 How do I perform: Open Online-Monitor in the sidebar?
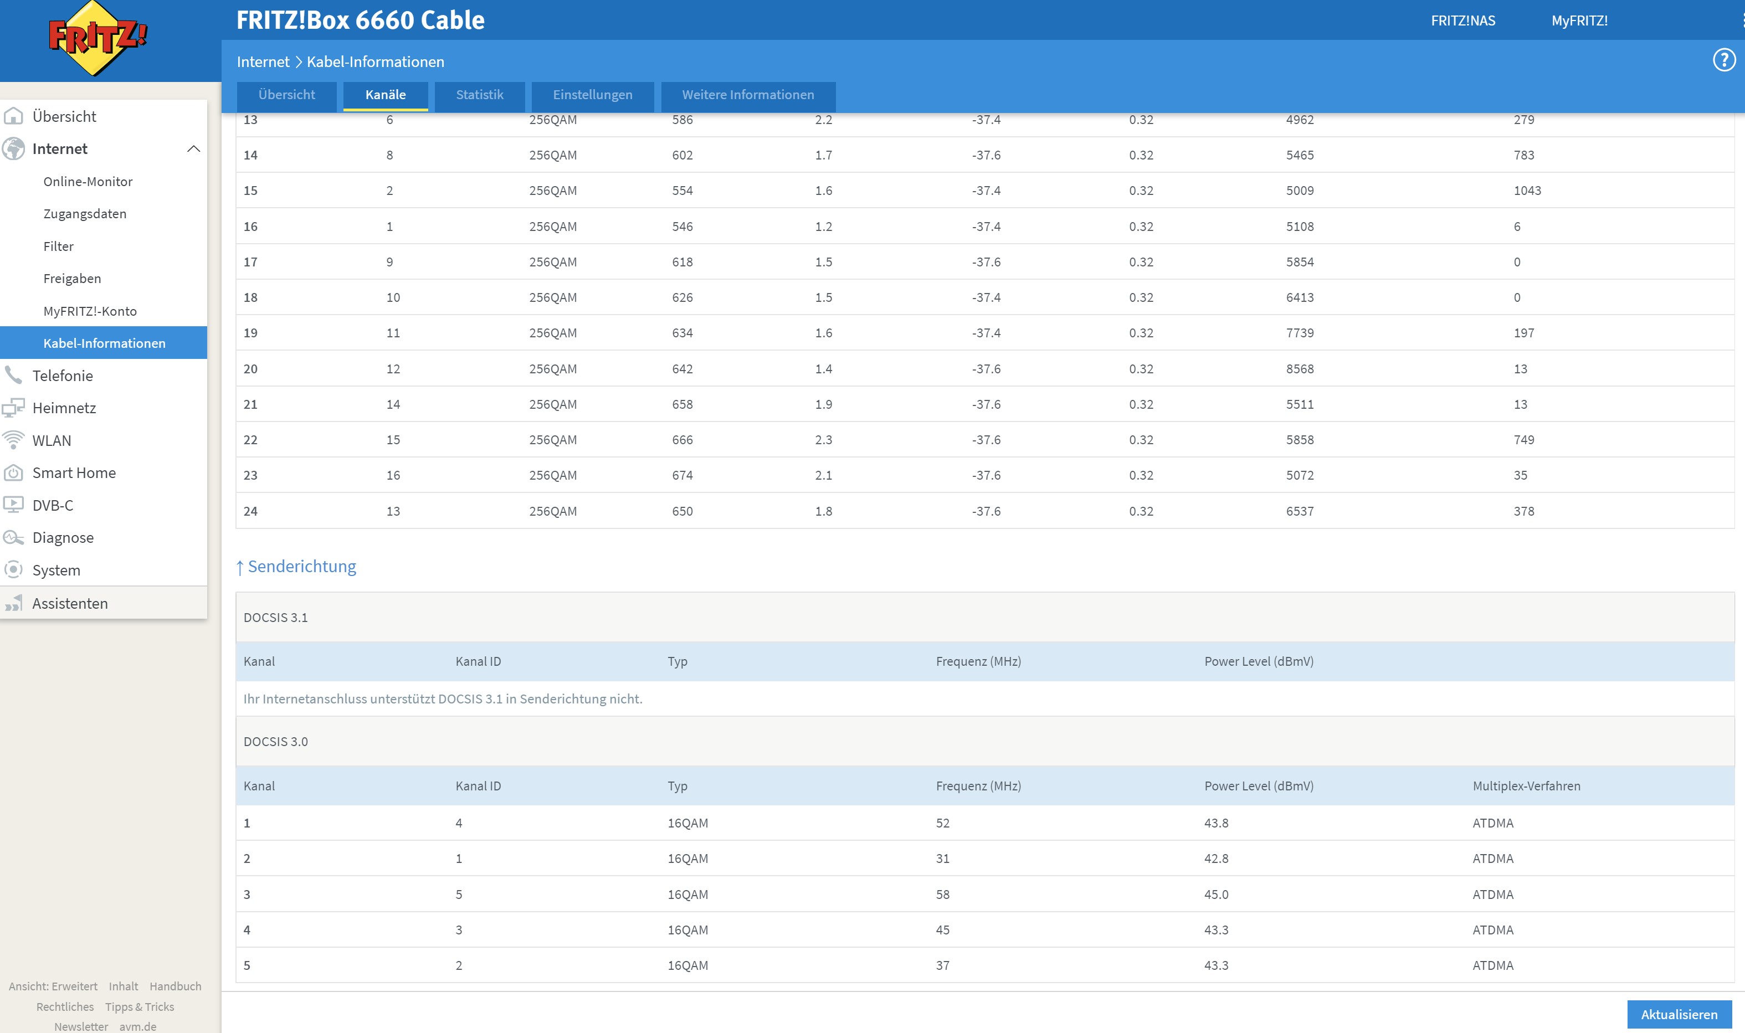[x=88, y=182]
